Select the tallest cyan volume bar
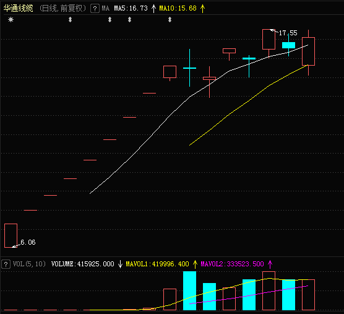The image size is (344, 314). click(x=189, y=290)
